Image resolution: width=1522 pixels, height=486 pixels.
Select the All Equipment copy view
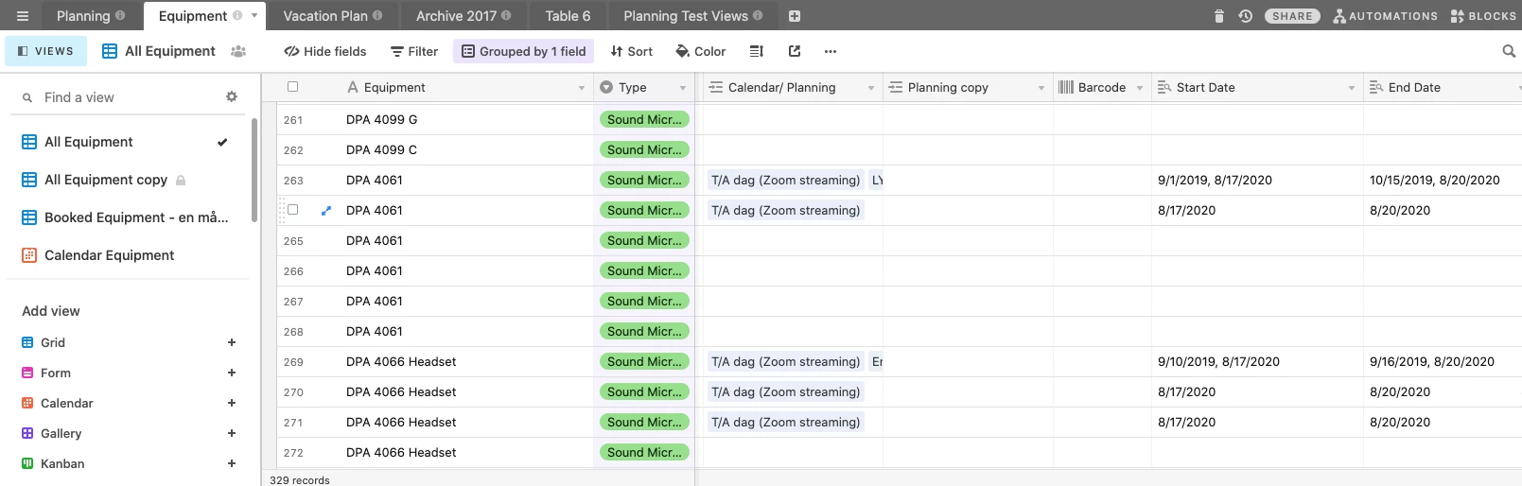(106, 180)
